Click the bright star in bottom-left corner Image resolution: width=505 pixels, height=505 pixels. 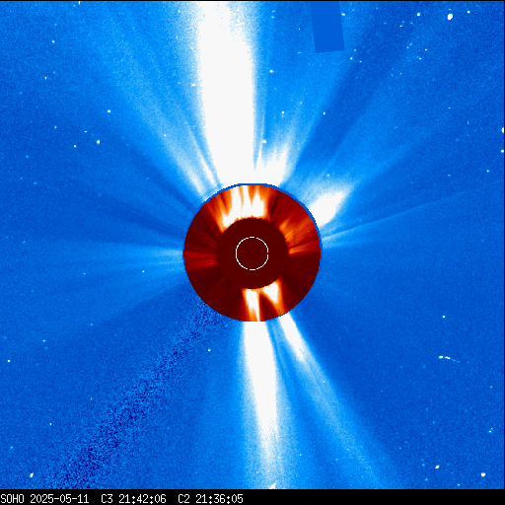coord(32,475)
